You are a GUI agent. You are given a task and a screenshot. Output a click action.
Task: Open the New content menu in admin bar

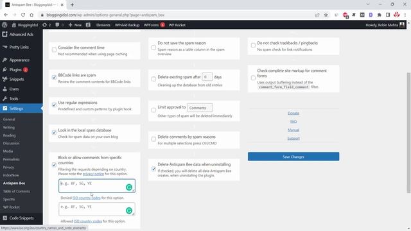(x=75, y=25)
